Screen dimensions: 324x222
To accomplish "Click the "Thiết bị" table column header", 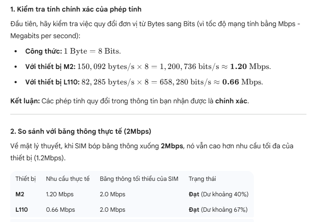I will [26, 179].
